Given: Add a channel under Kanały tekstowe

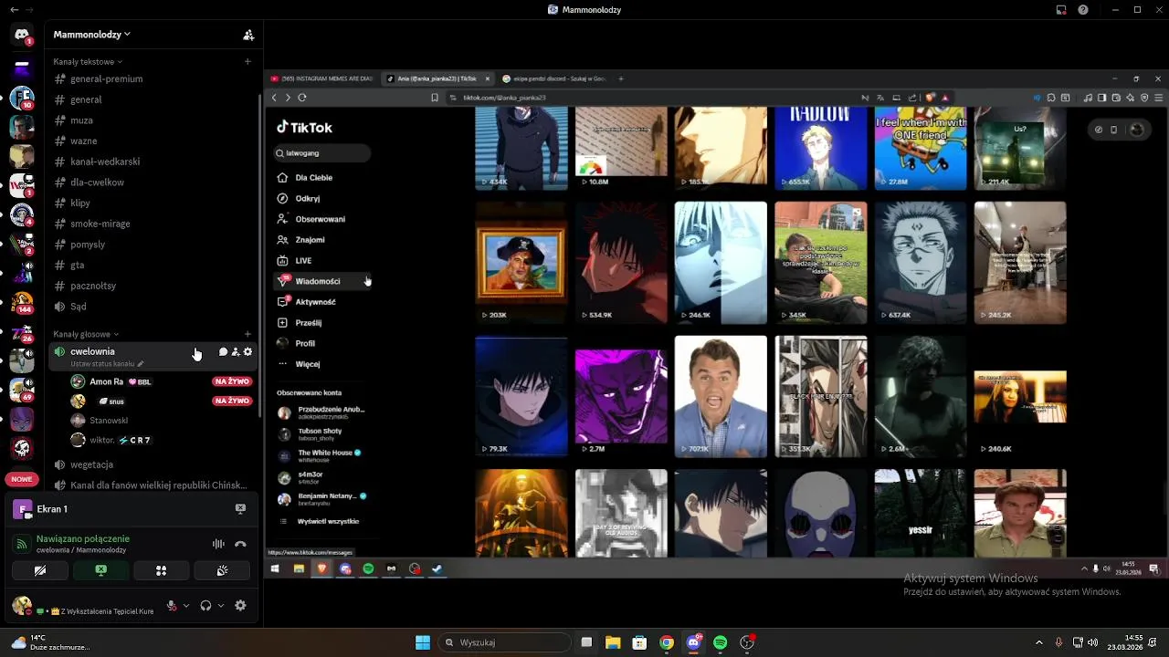Looking at the screenshot, I should 247,61.
